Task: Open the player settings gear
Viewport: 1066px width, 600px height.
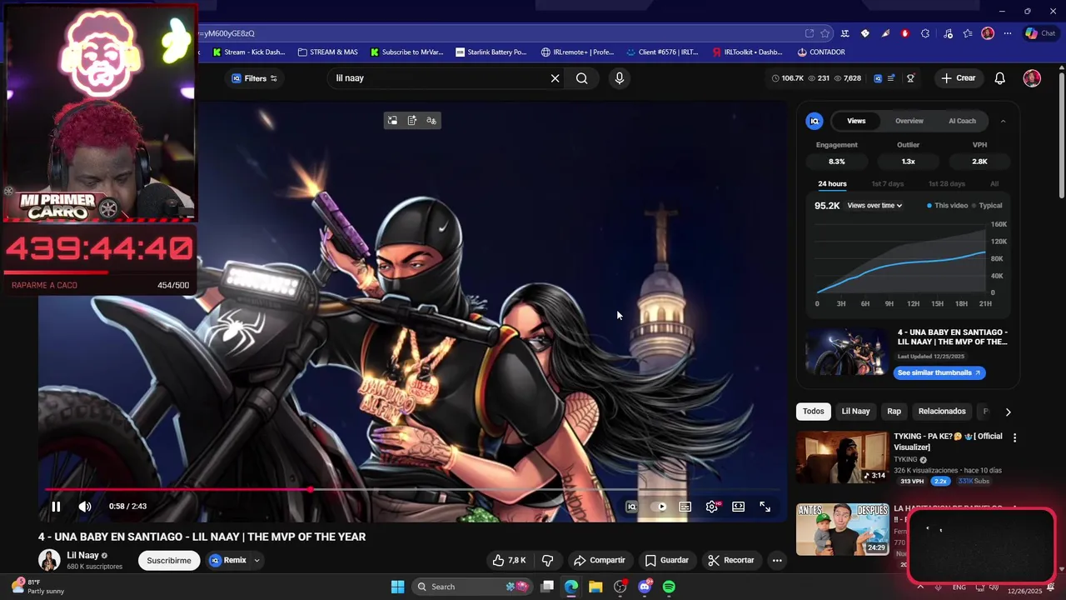Action: coord(712,507)
